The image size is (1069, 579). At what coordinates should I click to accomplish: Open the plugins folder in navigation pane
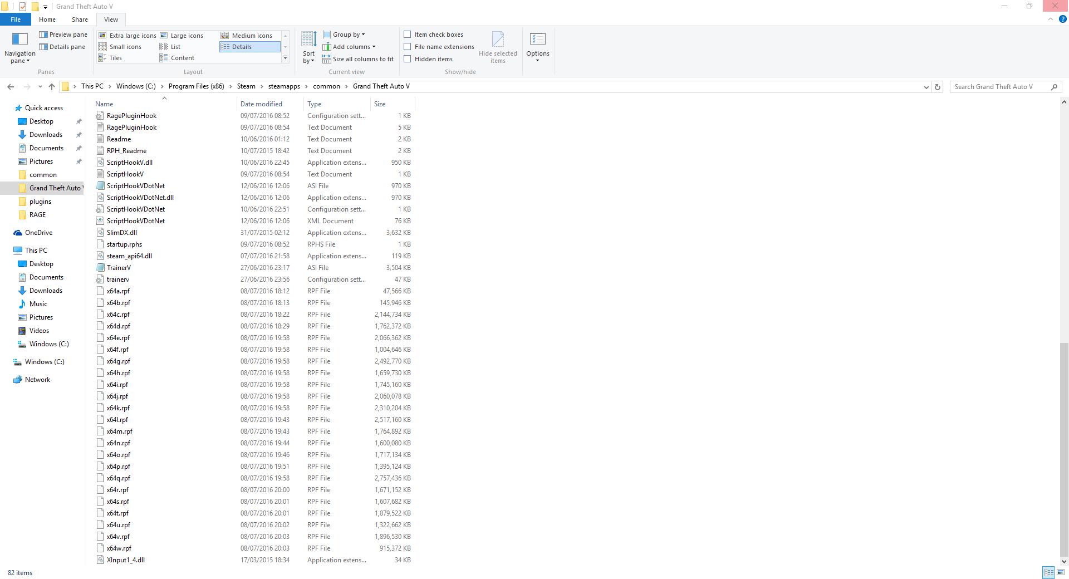click(40, 202)
